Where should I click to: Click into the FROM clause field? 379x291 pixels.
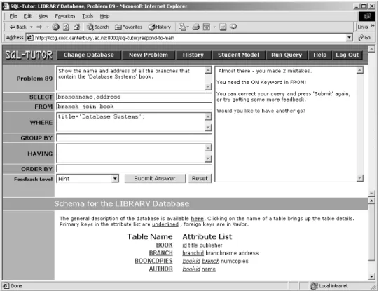point(134,107)
